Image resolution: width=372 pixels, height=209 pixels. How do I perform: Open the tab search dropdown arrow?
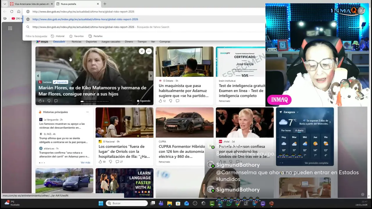point(5,4)
